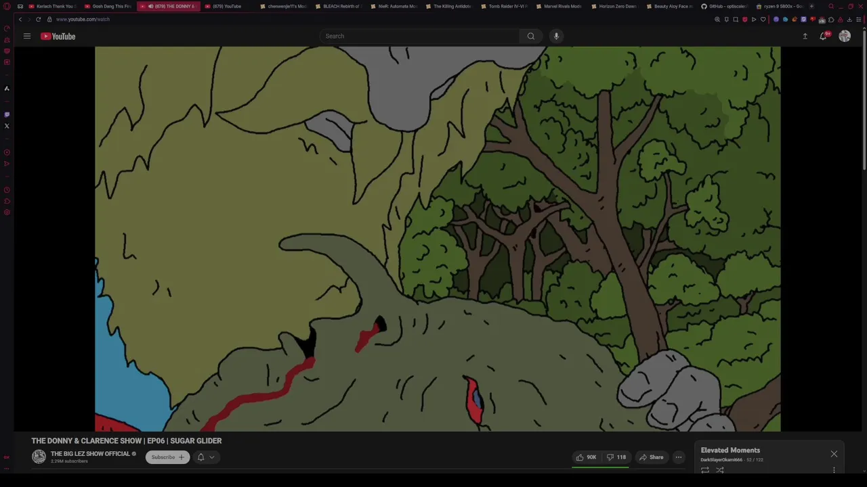Click the video player area
The width and height of the screenshot is (867, 487).
click(x=438, y=239)
